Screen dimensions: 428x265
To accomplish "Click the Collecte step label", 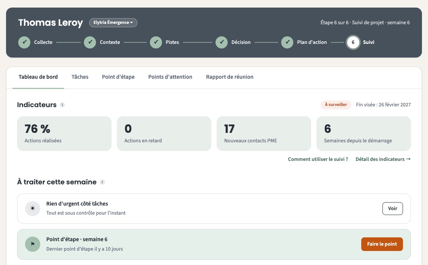I will pos(43,42).
